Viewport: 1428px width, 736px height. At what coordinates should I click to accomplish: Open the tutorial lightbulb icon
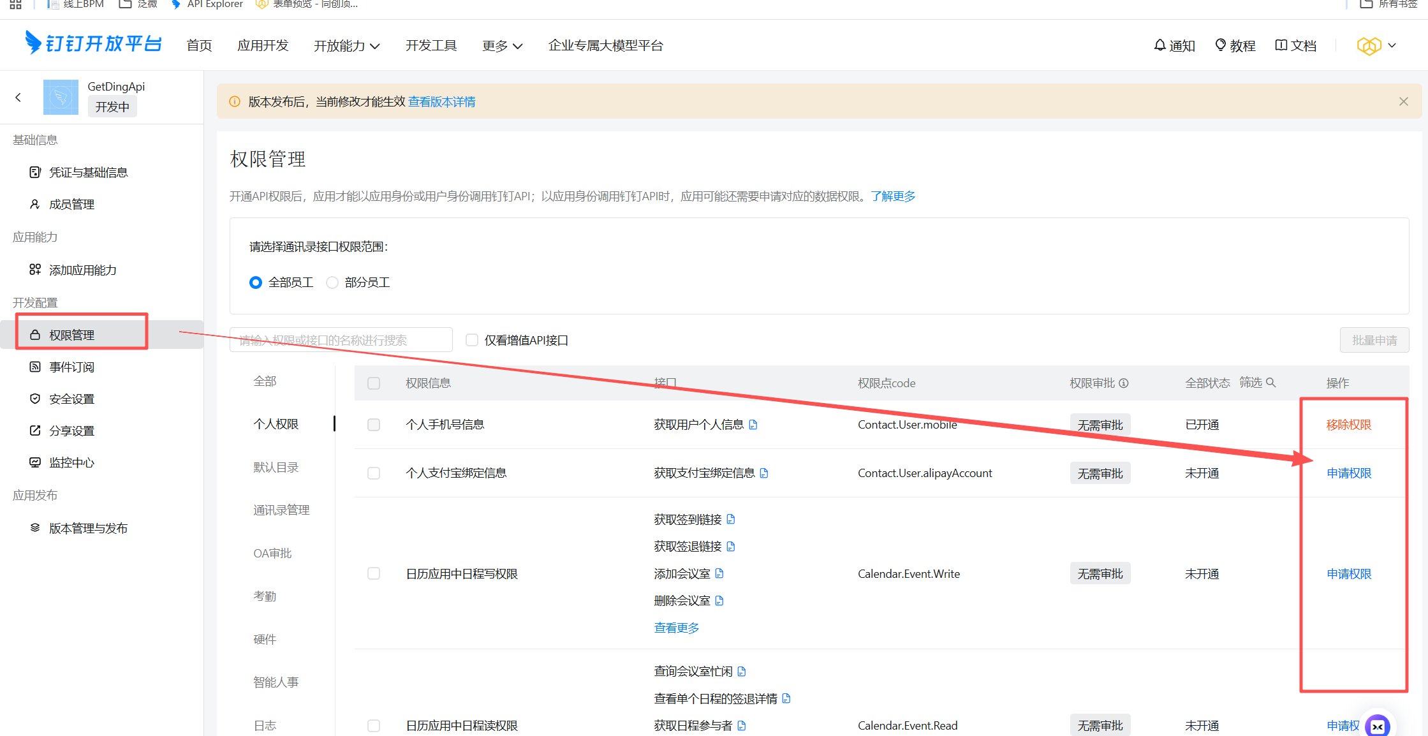pyautogui.click(x=1220, y=45)
